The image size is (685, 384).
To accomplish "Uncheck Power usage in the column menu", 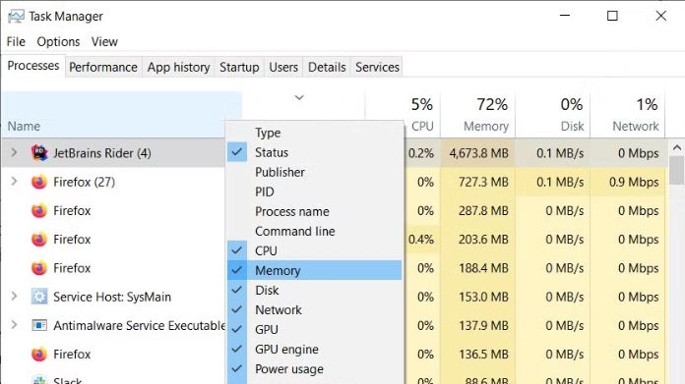I will pyautogui.click(x=314, y=368).
